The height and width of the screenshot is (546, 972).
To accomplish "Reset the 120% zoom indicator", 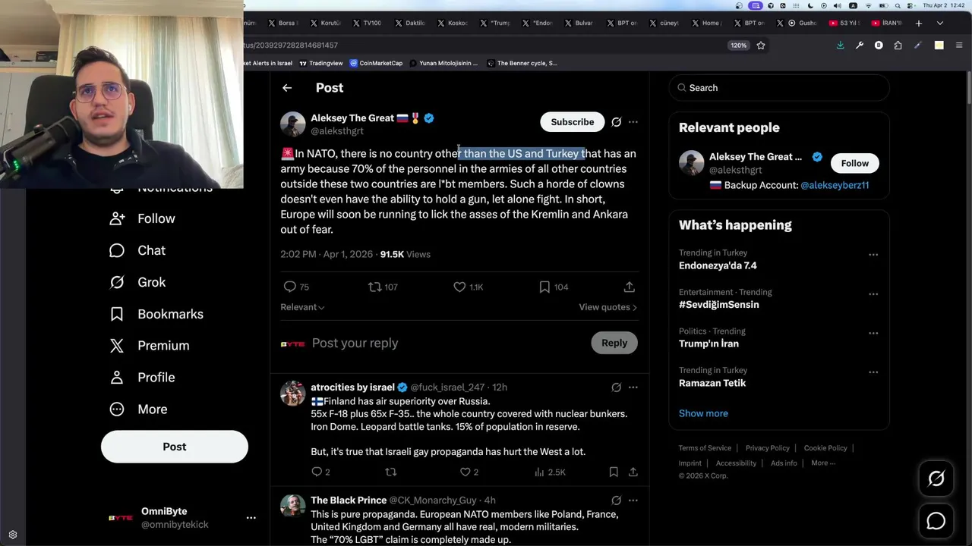I will coord(739,45).
